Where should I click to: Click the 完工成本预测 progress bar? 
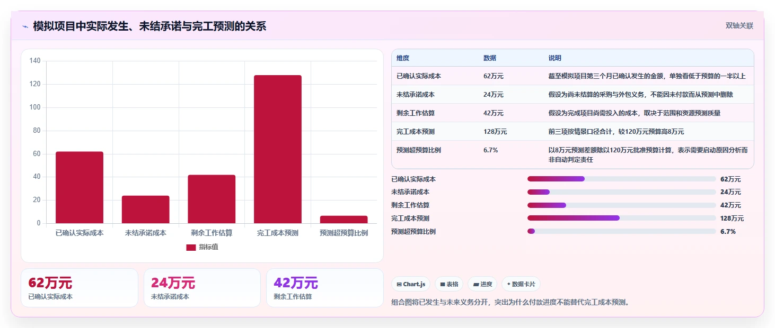(622, 218)
